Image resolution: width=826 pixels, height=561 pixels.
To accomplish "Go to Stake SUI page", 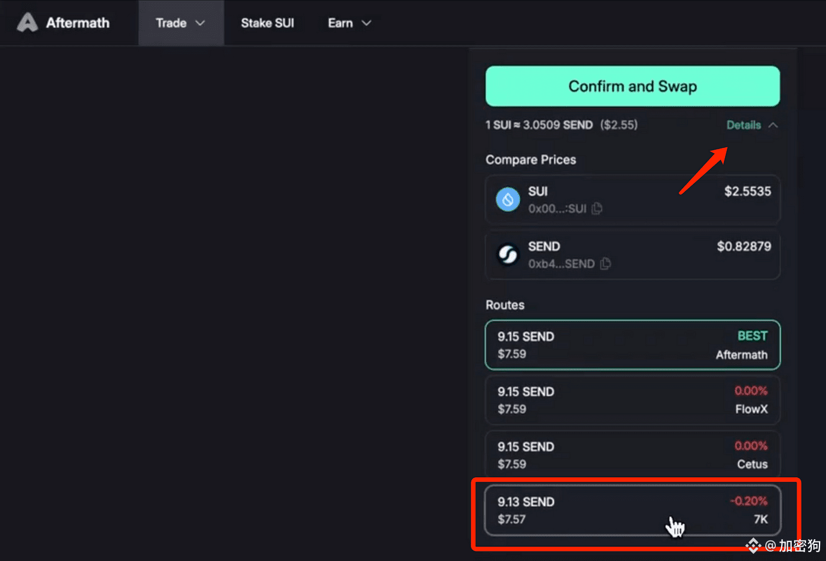I will 267,23.
